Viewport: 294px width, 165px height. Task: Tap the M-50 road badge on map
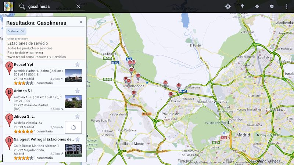pyautogui.click(x=115, y=63)
